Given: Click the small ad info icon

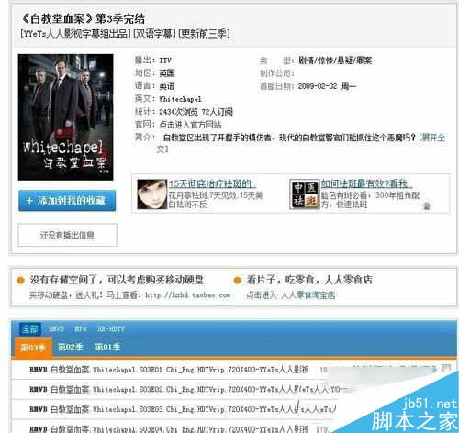Looking at the screenshot, I should coord(427,206).
